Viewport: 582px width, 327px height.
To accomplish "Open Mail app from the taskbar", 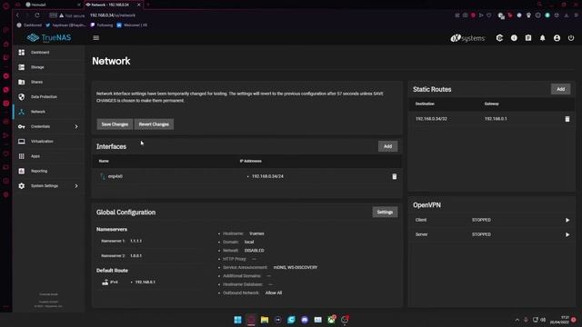I will 317,320.
